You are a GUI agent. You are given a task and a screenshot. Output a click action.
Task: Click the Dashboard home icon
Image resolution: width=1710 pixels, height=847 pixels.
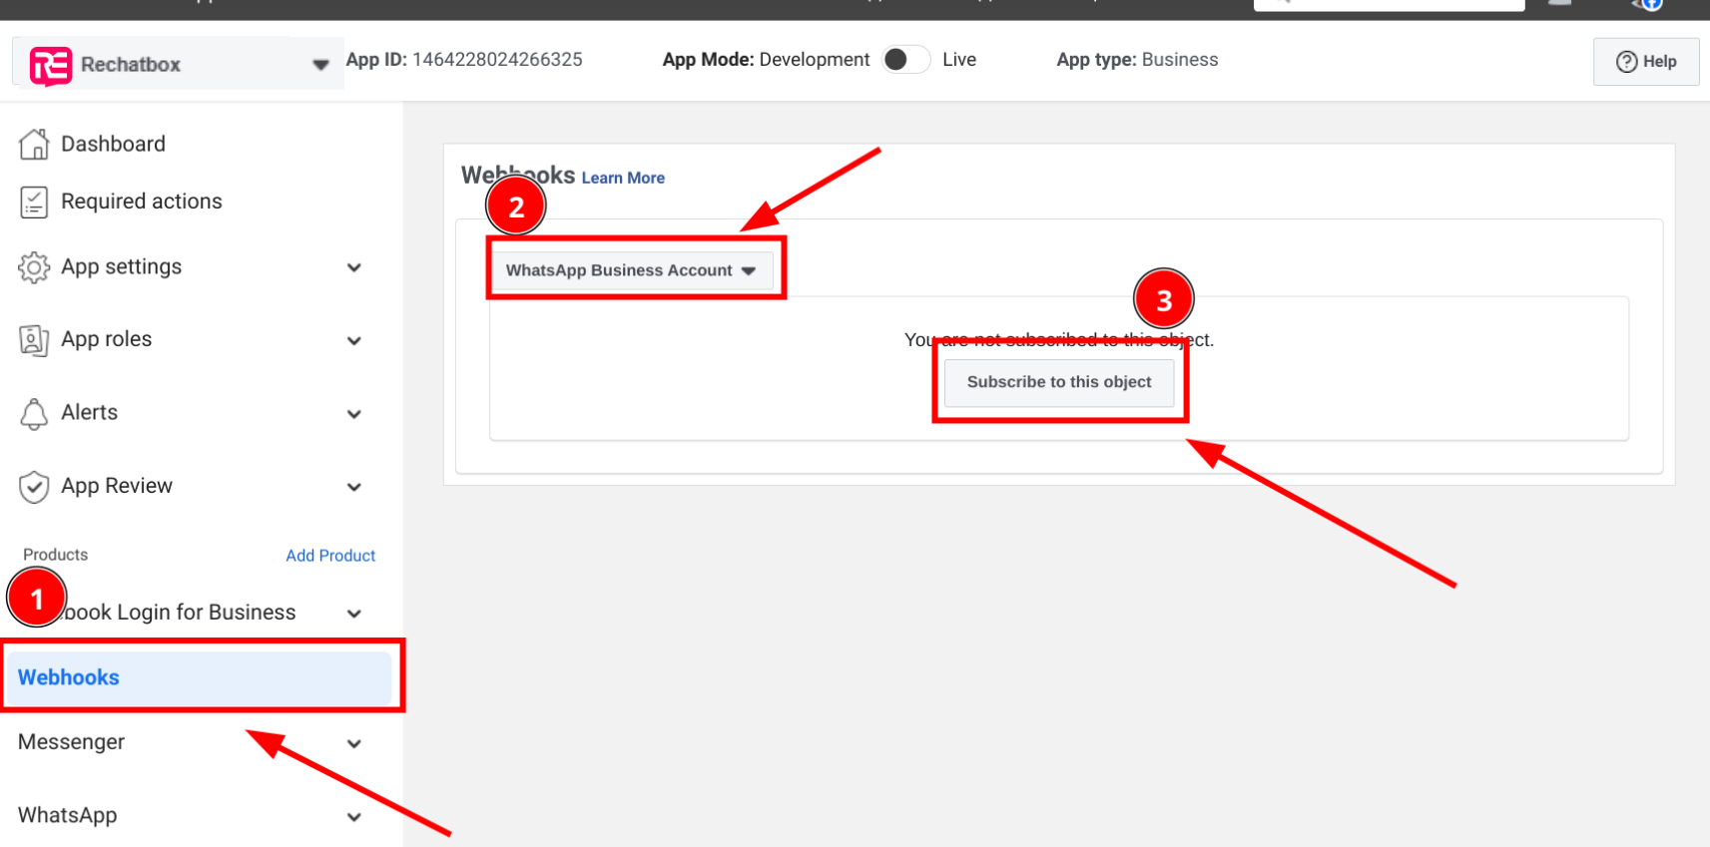34,144
